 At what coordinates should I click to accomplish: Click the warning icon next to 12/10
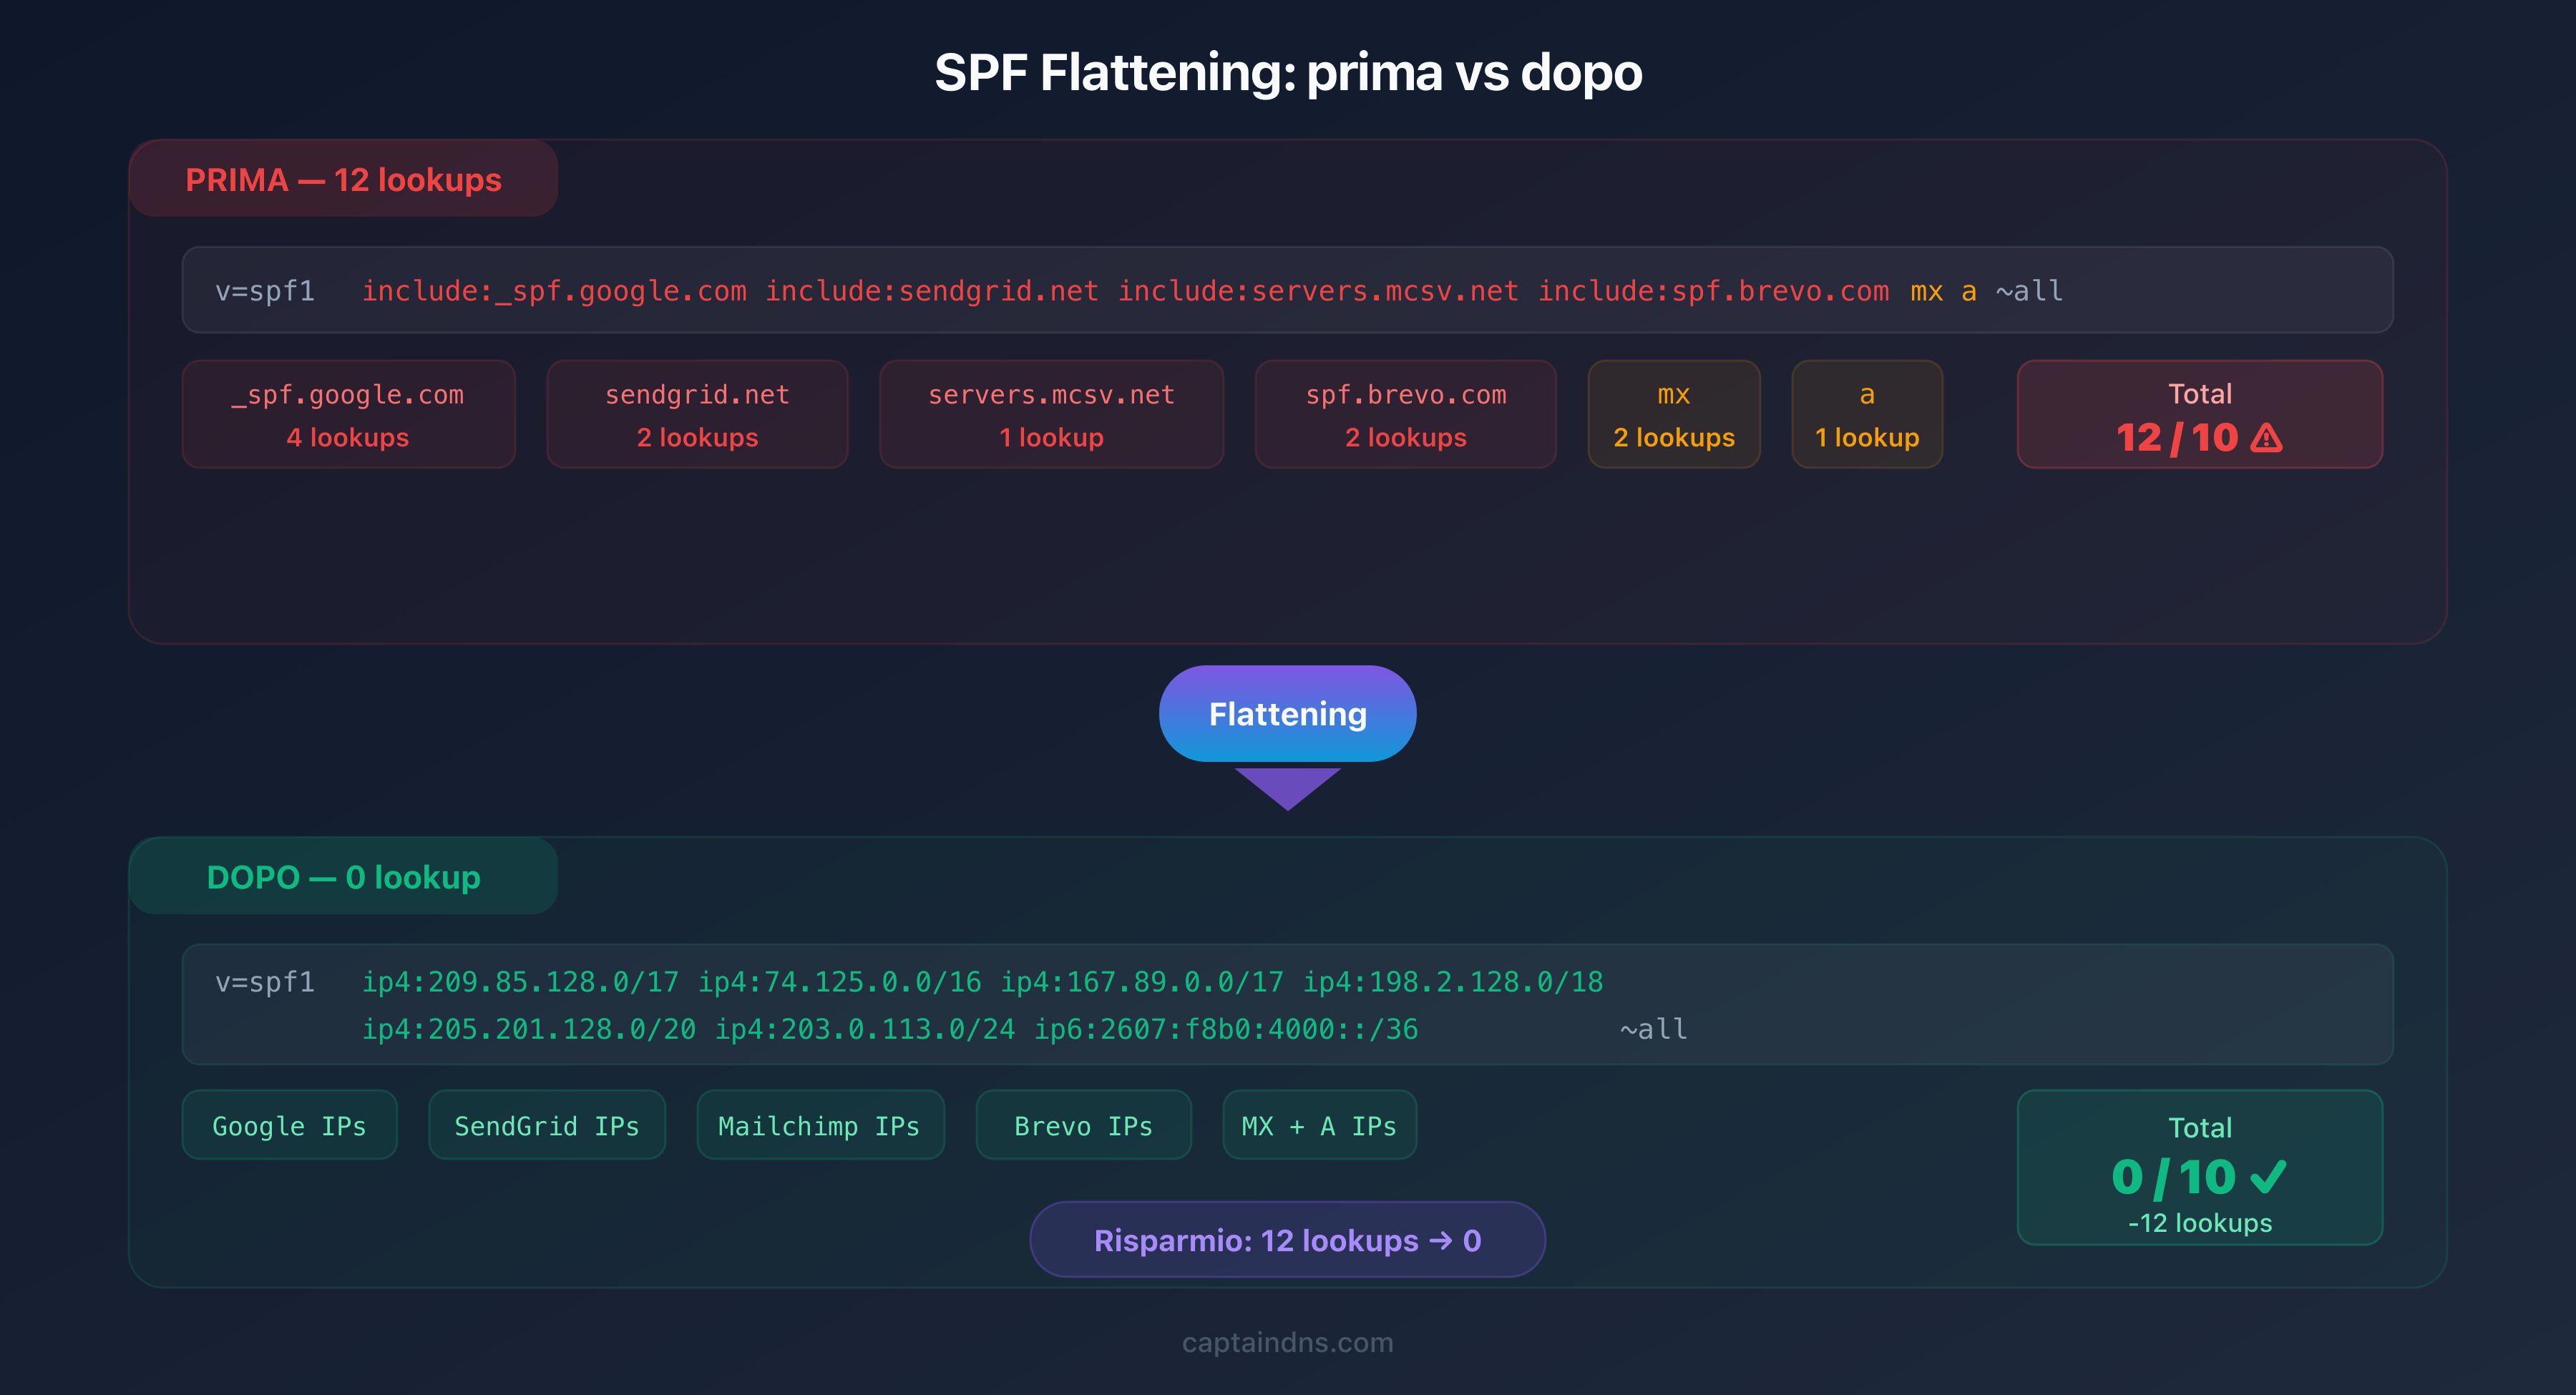click(x=2266, y=438)
